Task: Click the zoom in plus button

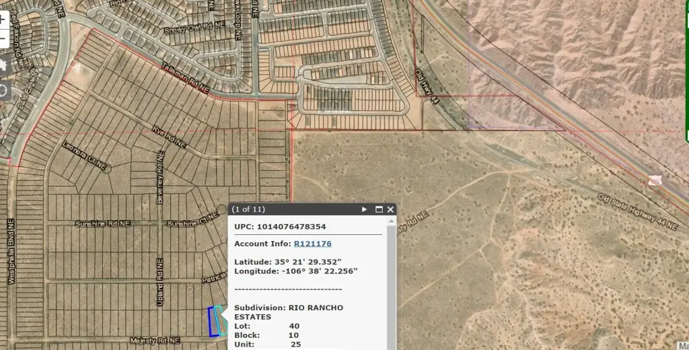Action: [x=2, y=20]
